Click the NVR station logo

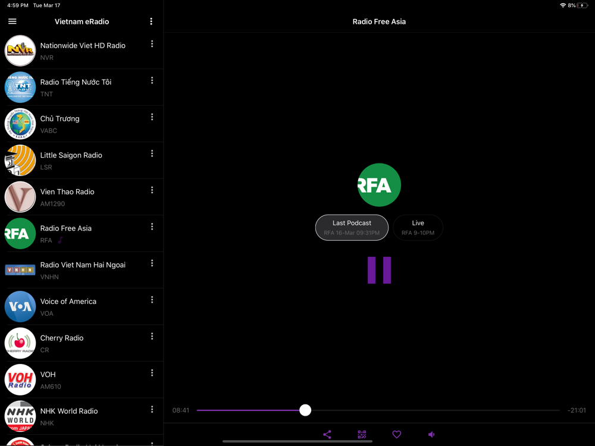pos(20,51)
